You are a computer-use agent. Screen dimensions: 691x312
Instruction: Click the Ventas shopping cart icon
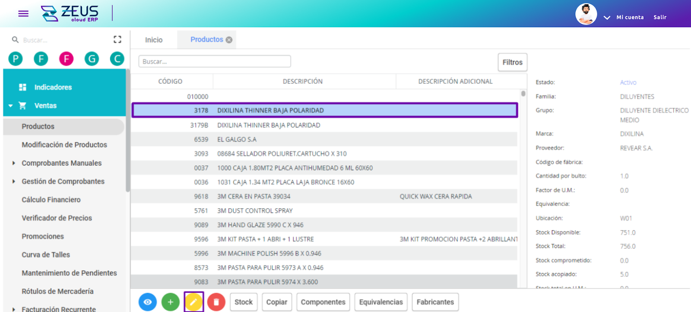coord(22,105)
